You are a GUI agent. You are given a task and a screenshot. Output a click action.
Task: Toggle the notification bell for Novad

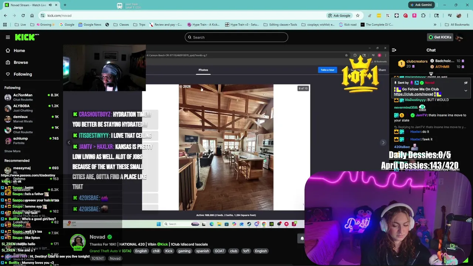click(x=302, y=238)
